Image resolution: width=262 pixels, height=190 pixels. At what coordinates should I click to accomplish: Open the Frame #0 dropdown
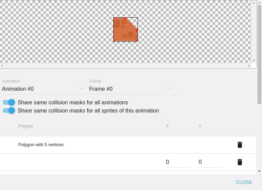(x=130, y=89)
